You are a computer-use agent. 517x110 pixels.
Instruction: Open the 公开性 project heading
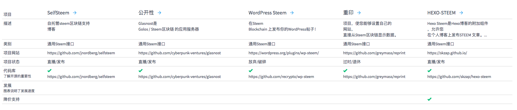[146, 13]
